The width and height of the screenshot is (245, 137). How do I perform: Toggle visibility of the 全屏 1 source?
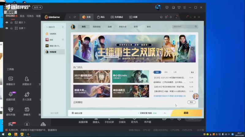point(7,28)
